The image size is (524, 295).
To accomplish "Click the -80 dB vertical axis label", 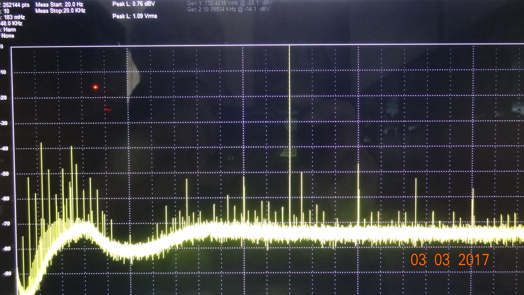I will 7,249.
